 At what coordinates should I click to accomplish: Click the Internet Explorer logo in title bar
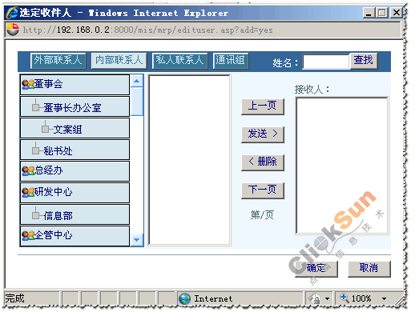click(x=12, y=13)
